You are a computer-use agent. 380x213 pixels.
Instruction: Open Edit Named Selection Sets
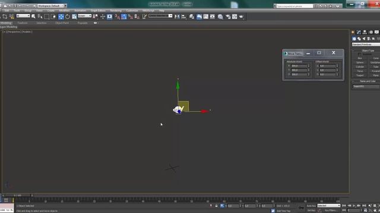[144, 17]
